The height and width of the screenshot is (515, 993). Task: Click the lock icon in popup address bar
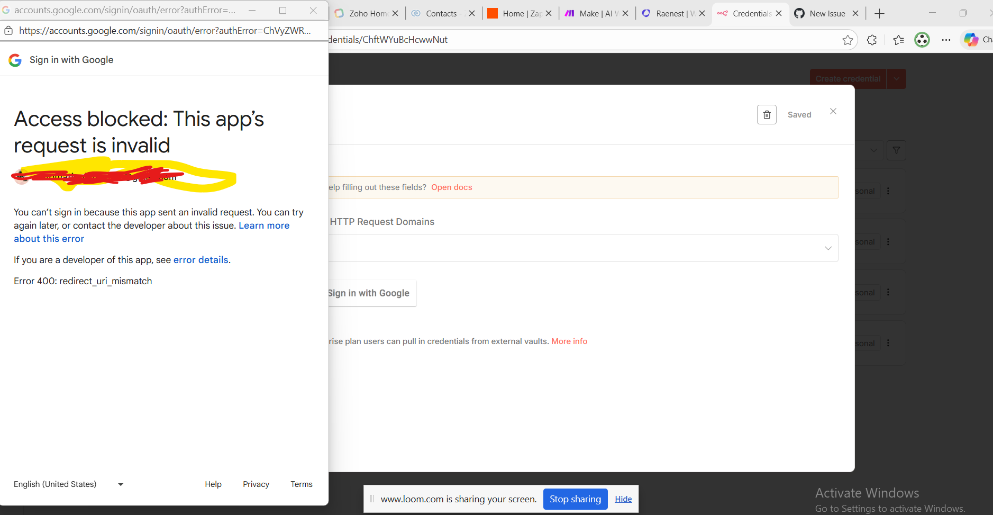coord(8,31)
